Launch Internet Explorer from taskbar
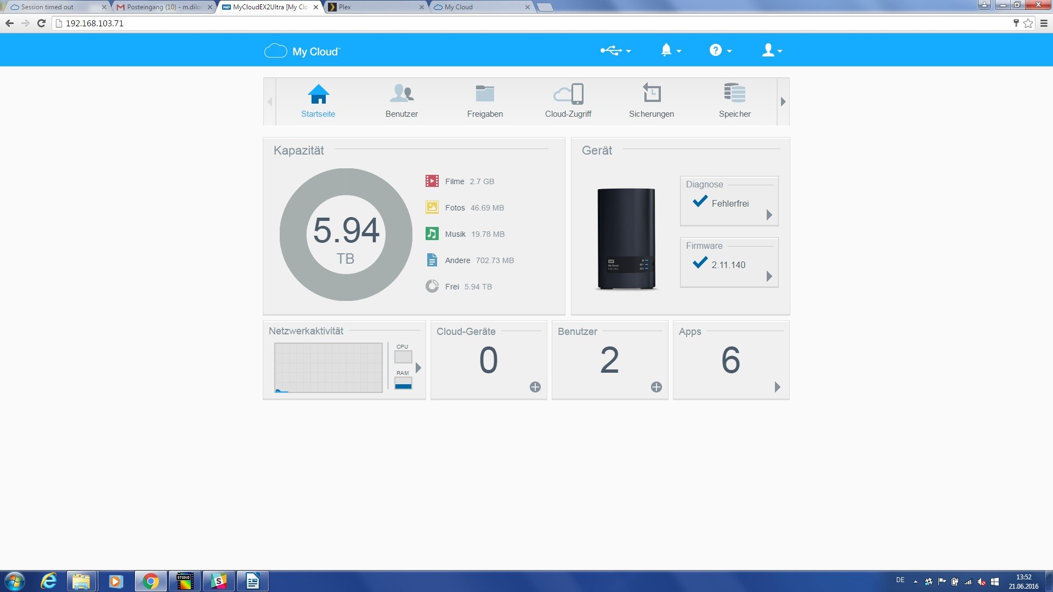Viewport: 1053px width, 592px height. click(48, 581)
